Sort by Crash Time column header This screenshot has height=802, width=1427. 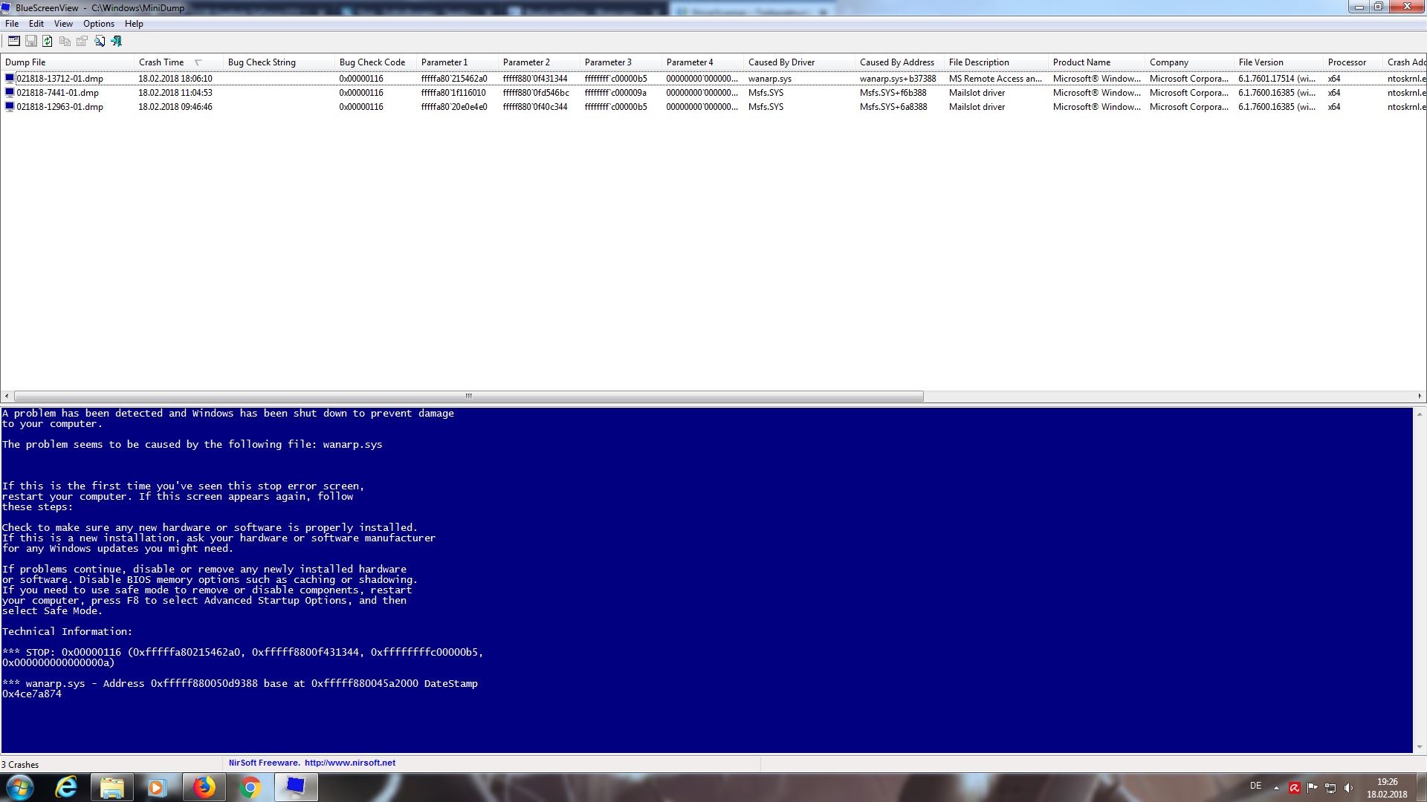pos(161,62)
